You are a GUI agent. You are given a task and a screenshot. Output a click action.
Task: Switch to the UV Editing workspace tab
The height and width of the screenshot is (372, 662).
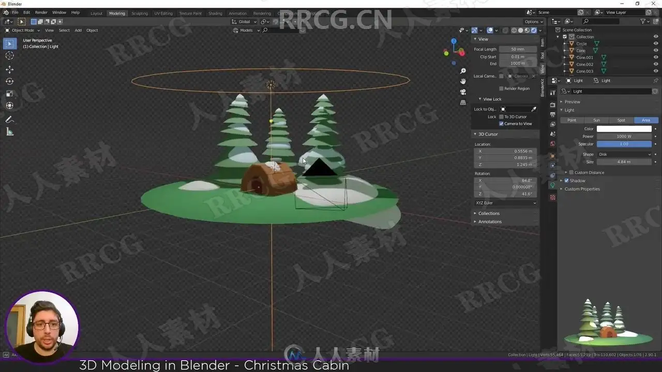(163, 13)
